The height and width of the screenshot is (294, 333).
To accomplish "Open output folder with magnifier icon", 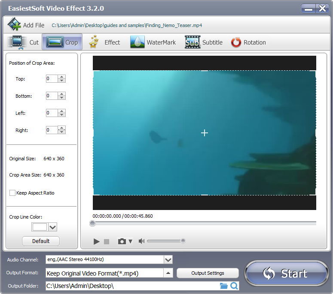I will [x=234, y=286].
